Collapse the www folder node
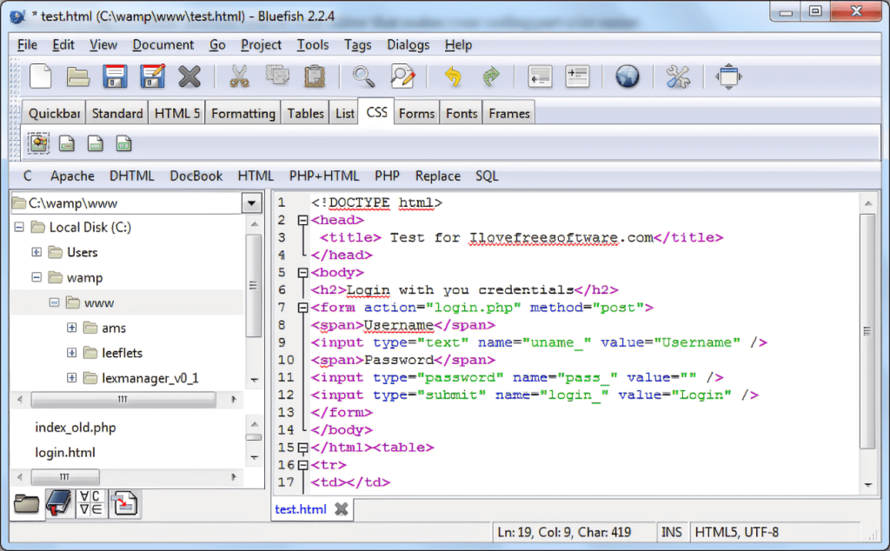The image size is (890, 551). pyautogui.click(x=55, y=302)
